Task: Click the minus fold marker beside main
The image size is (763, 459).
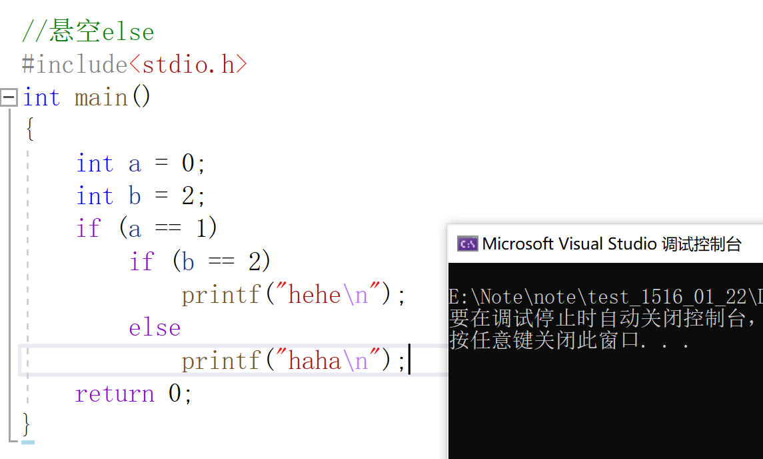Action: click(x=9, y=97)
